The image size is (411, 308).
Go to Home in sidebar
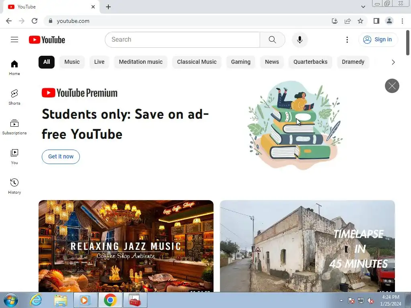tap(14, 68)
